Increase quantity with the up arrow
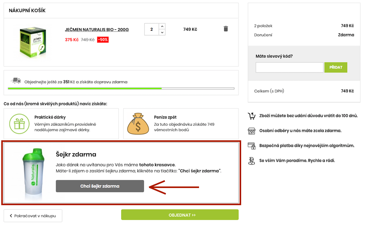The height and width of the screenshot is (227, 365). coord(162,26)
